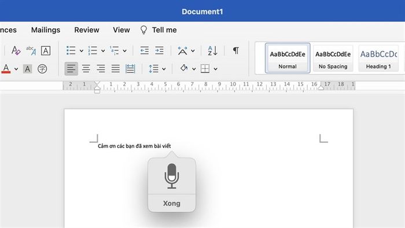Click the line spacing icon
This screenshot has height=228, width=405.
pyautogui.click(x=153, y=69)
